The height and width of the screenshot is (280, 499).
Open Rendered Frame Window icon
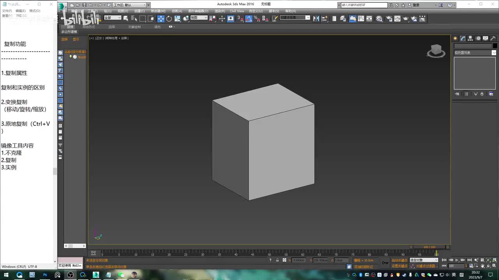(397, 19)
